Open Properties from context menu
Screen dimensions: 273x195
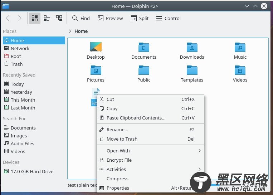click(151, 188)
